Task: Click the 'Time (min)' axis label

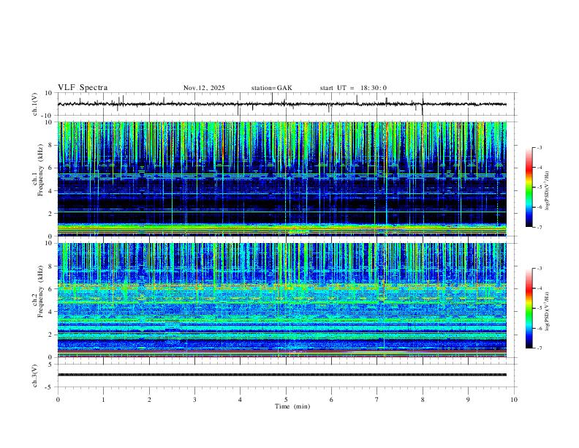Action: click(292, 406)
